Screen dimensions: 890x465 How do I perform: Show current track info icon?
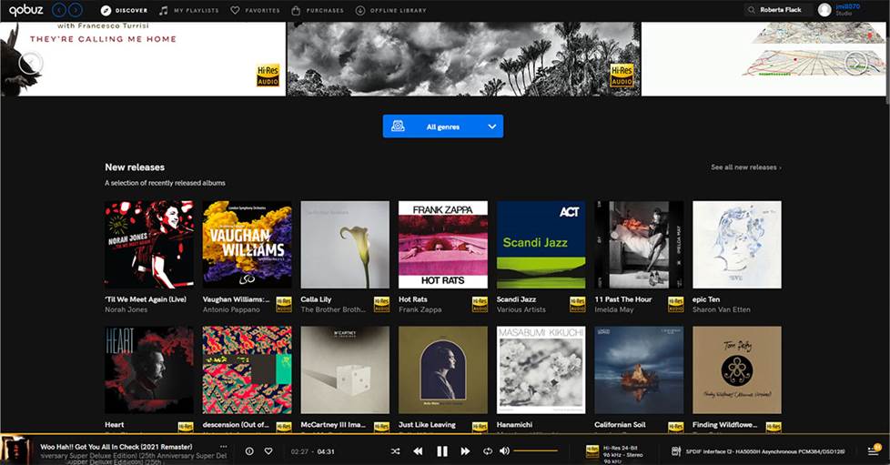[x=249, y=450]
